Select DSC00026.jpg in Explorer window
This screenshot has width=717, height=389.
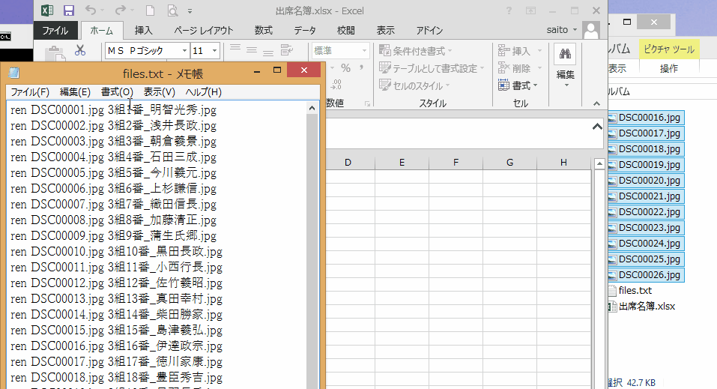[646, 275]
